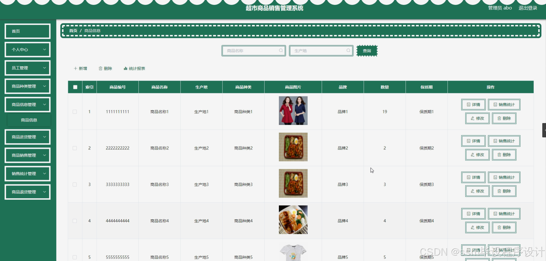Click 修改 edit for 商品名称4
546x261 pixels.
[x=477, y=227]
